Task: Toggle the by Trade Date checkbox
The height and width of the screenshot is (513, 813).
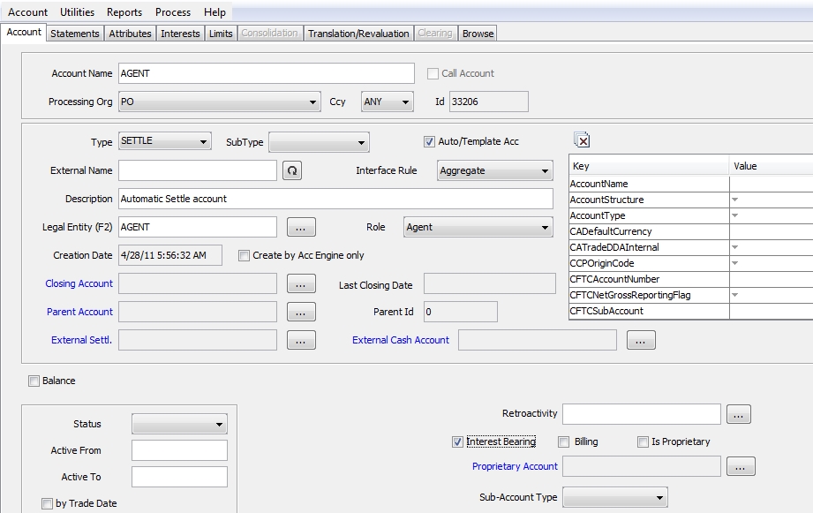Action: pos(47,503)
